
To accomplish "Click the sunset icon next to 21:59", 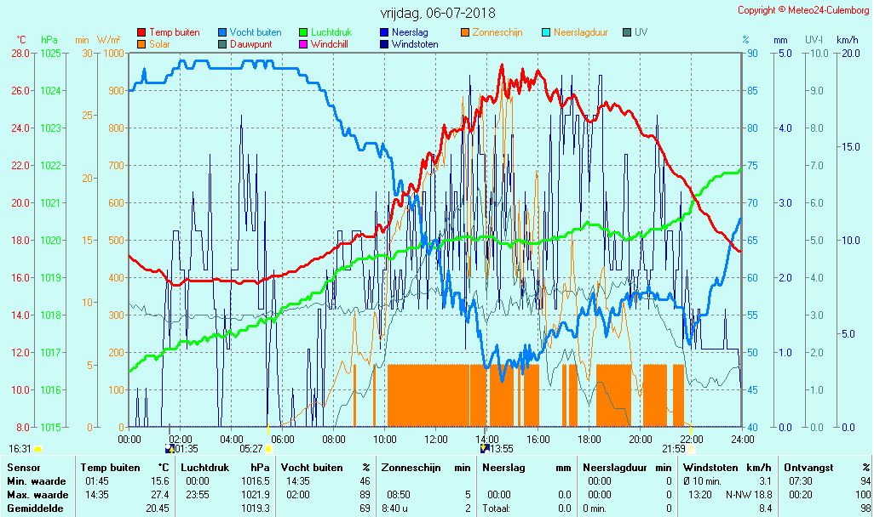I will click(691, 448).
